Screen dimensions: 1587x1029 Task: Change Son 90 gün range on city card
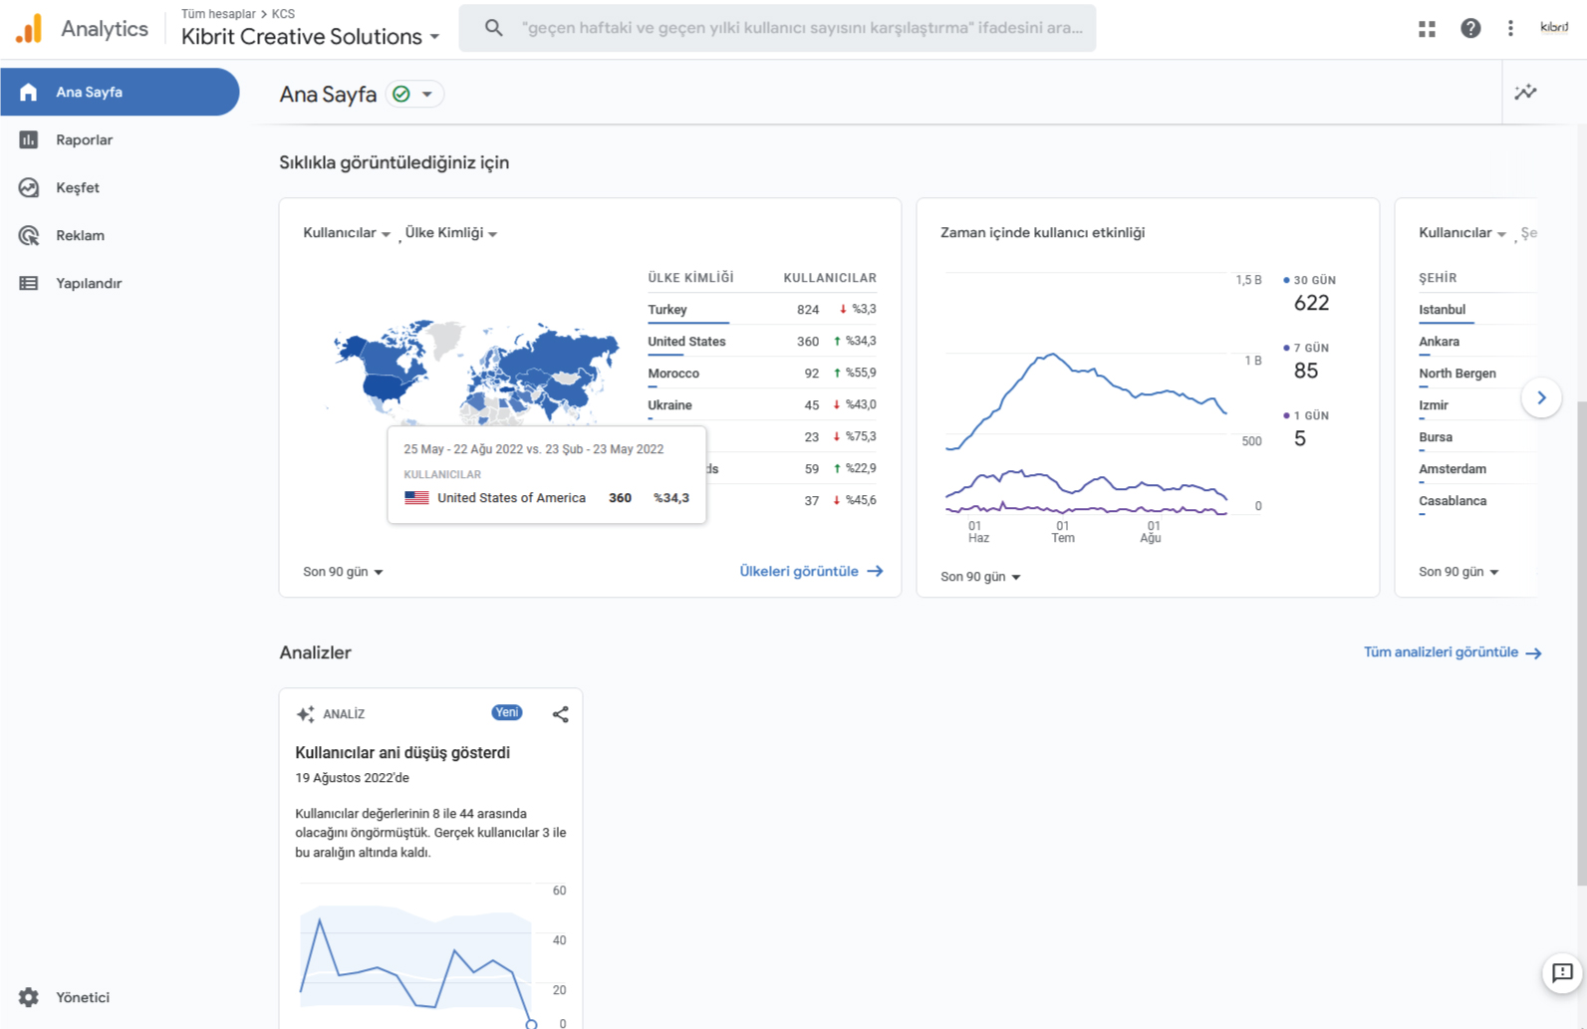1458,572
